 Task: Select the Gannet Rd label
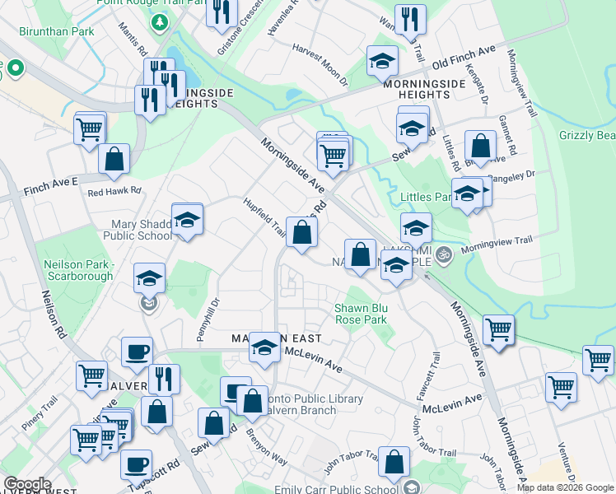(507, 135)
